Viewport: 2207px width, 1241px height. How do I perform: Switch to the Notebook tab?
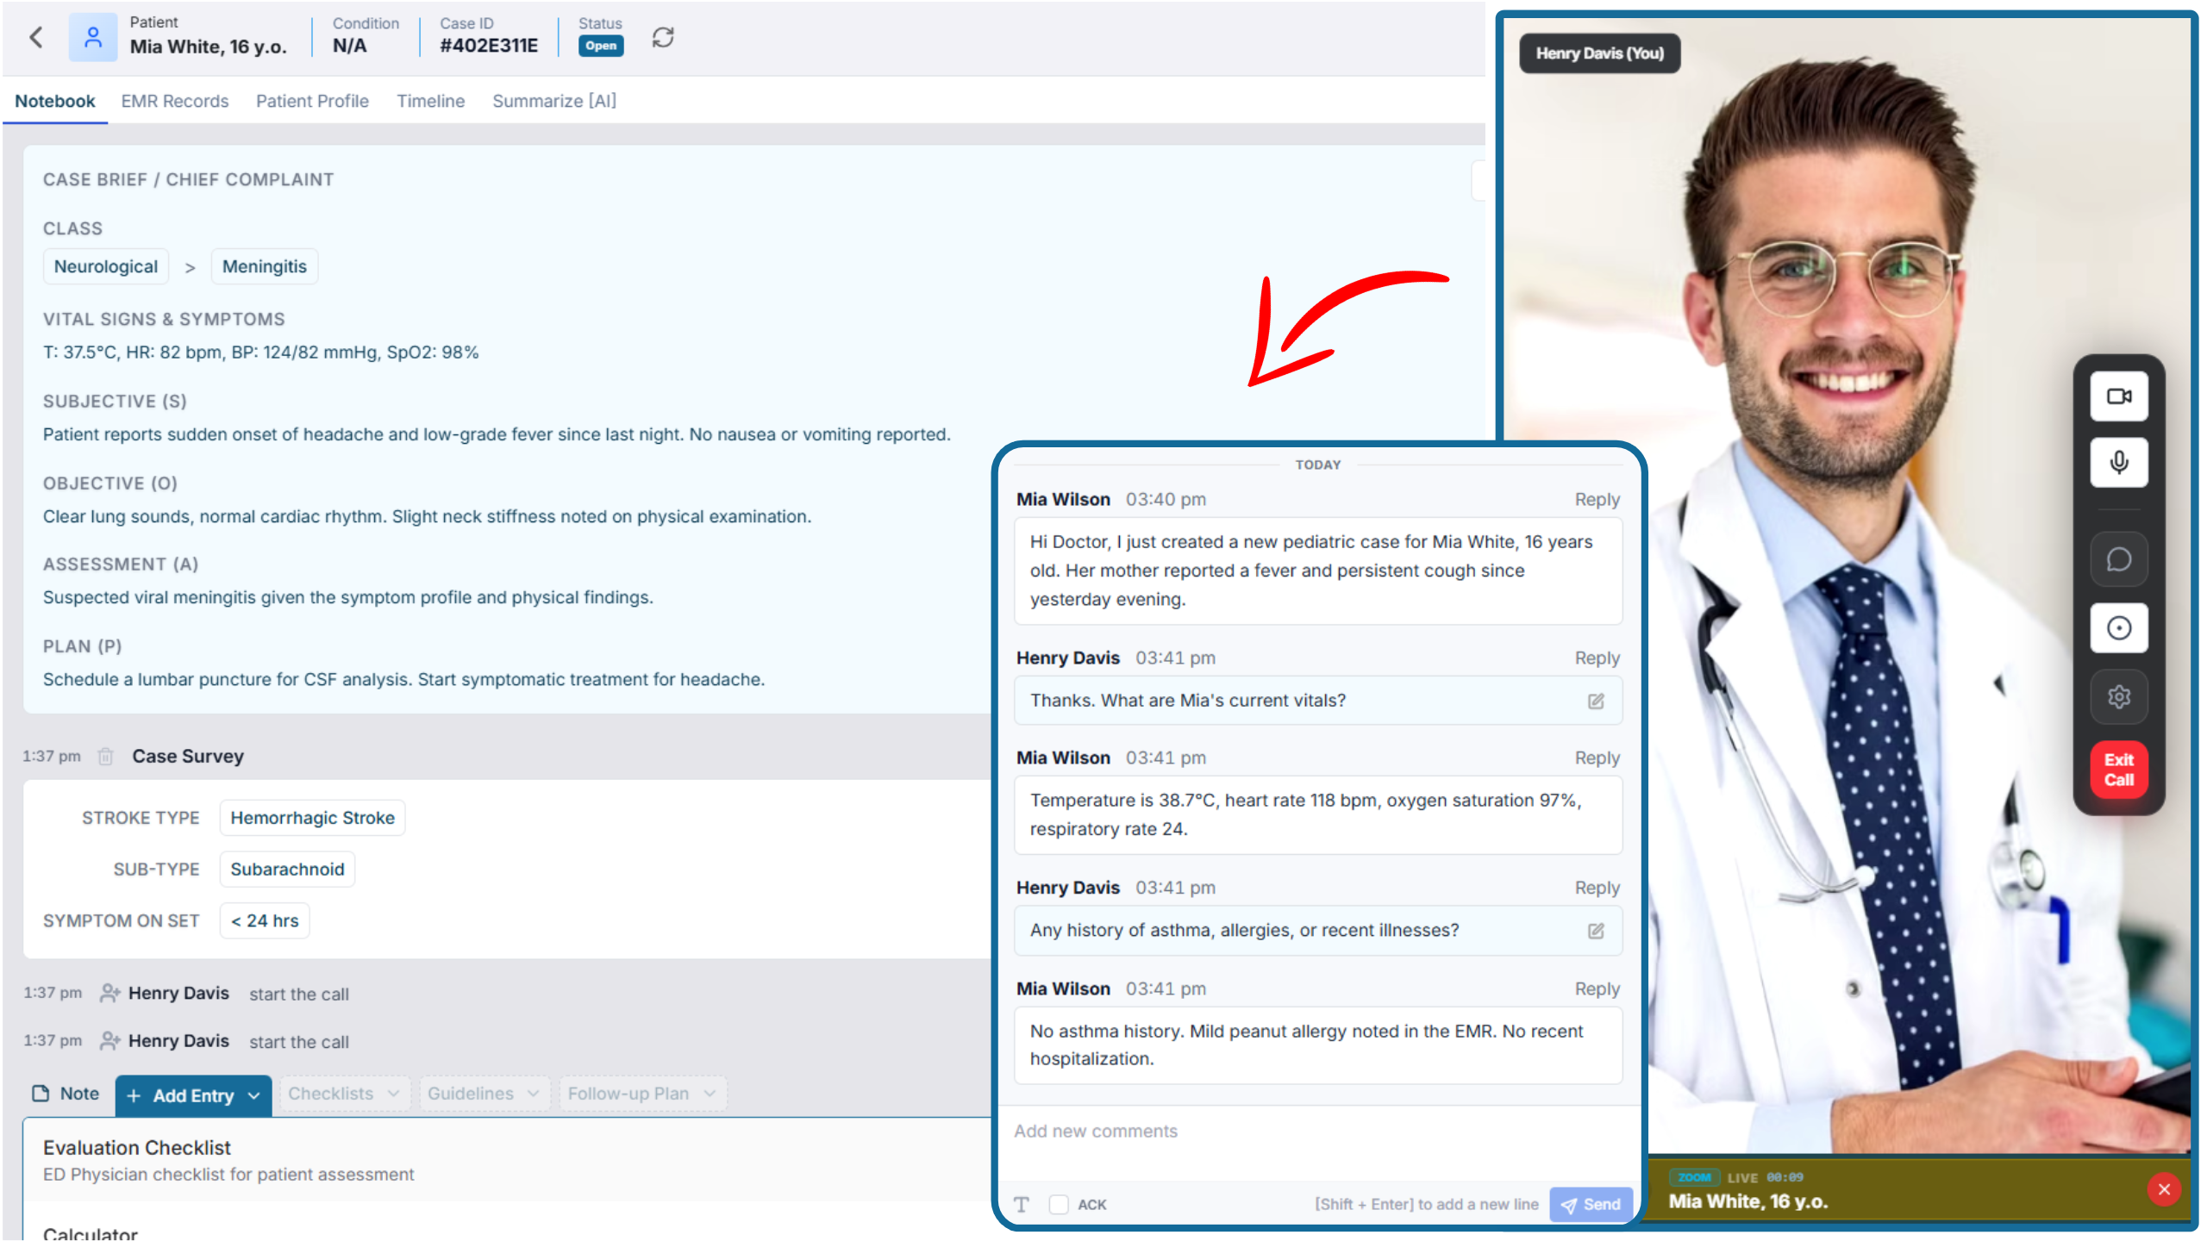(x=55, y=101)
